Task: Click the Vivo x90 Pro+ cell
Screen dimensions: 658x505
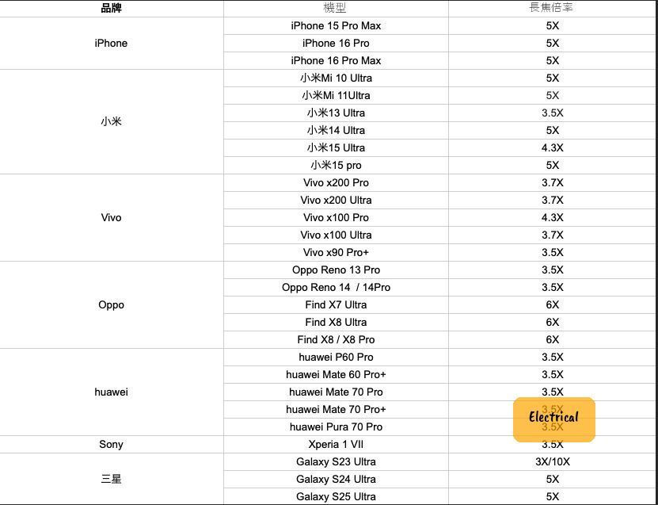Action: 336,252
